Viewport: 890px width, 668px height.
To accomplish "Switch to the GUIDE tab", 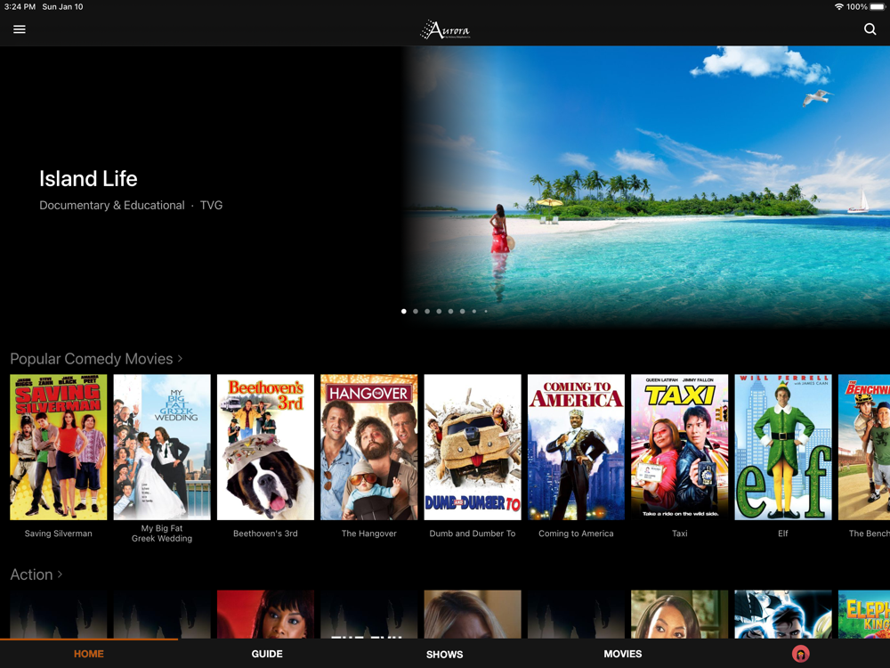I will [267, 654].
